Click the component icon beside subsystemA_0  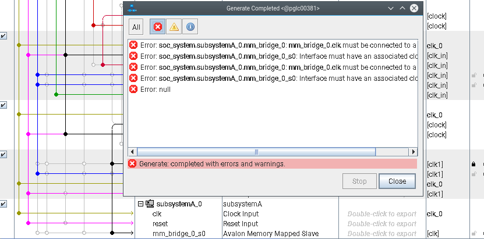pyautogui.click(x=150, y=204)
